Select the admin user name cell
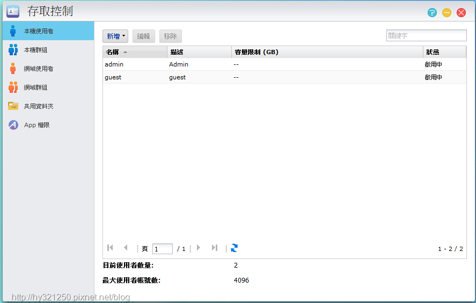The width and height of the screenshot is (476, 303). (x=114, y=64)
